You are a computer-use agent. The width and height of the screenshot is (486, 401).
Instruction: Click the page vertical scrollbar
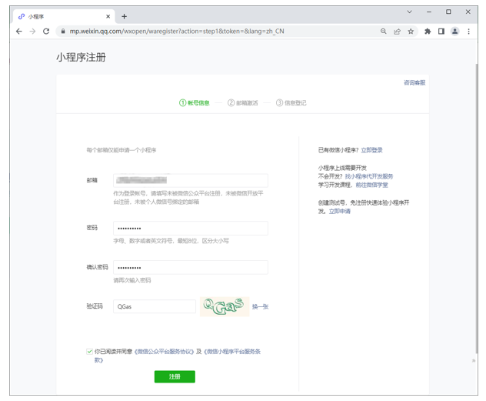[x=477, y=208]
